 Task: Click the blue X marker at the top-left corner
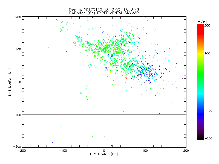coord(57,20)
